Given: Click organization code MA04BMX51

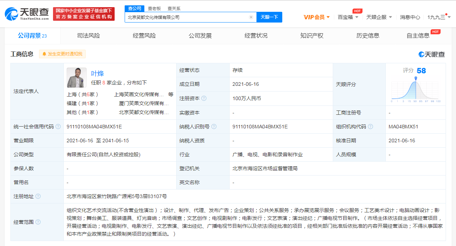Looking at the screenshot, I should tap(403, 127).
